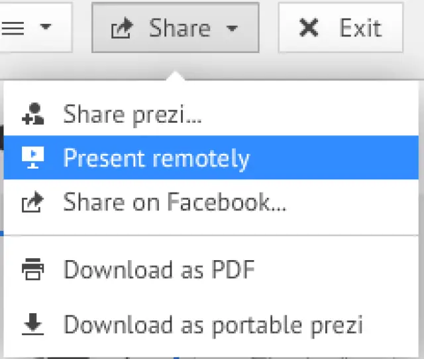Viewport: 424px width, 359px height.
Task: Click the hamburger lines icon in the top toolbar
Action: coord(15,28)
